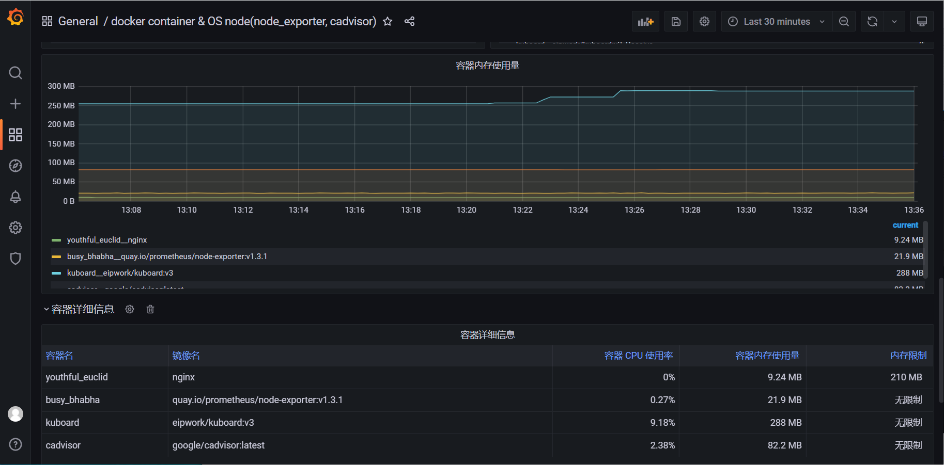Open the refresh interval dropdown arrow
944x465 pixels.
point(894,22)
